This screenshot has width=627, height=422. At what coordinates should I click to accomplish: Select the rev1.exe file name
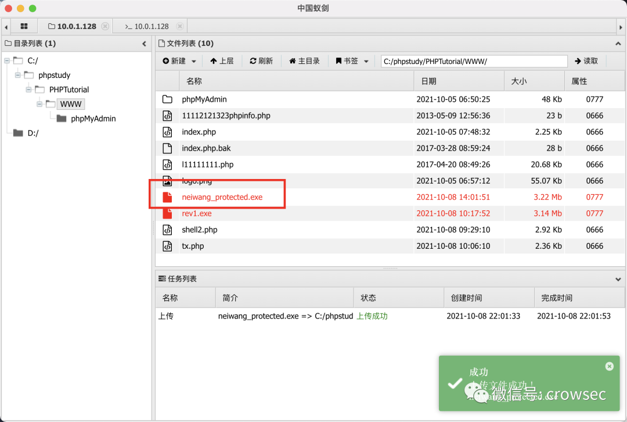197,213
